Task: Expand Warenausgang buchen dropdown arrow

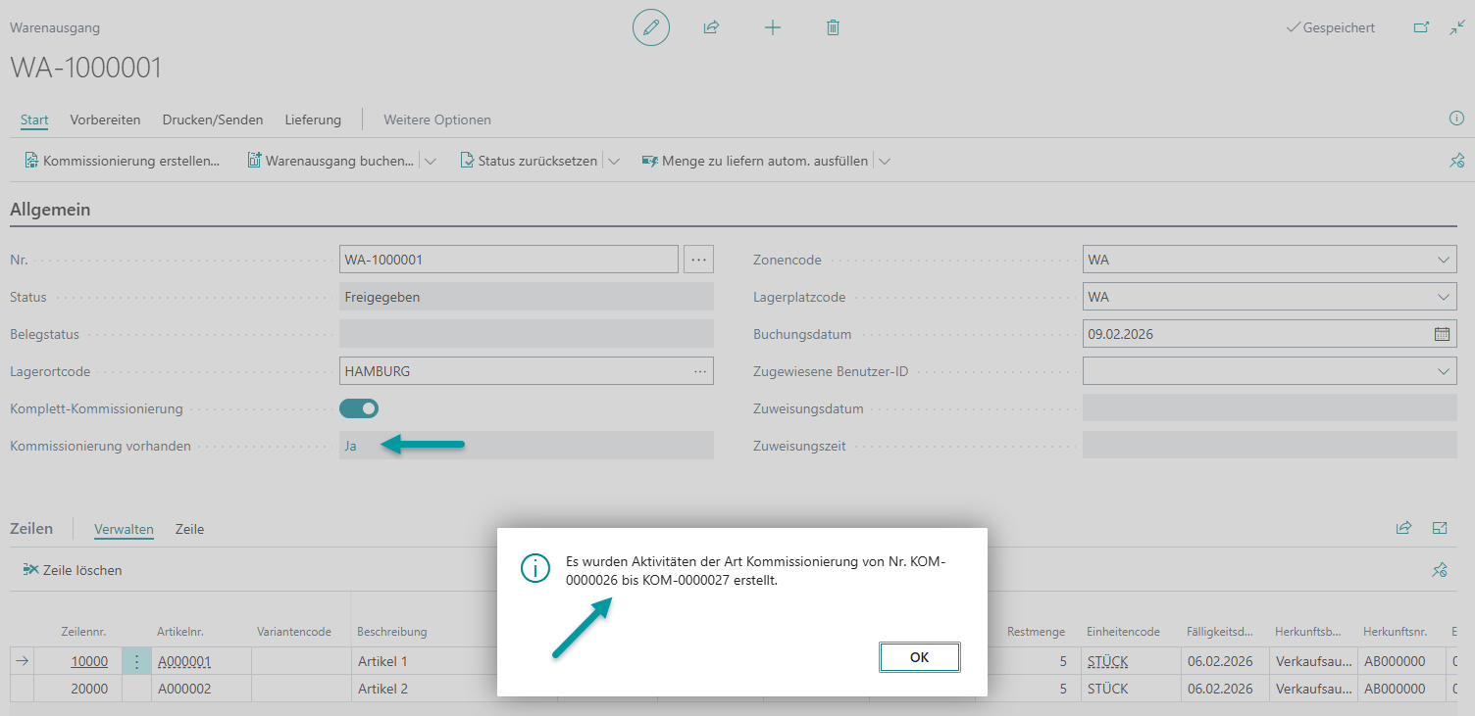Action: (x=430, y=162)
